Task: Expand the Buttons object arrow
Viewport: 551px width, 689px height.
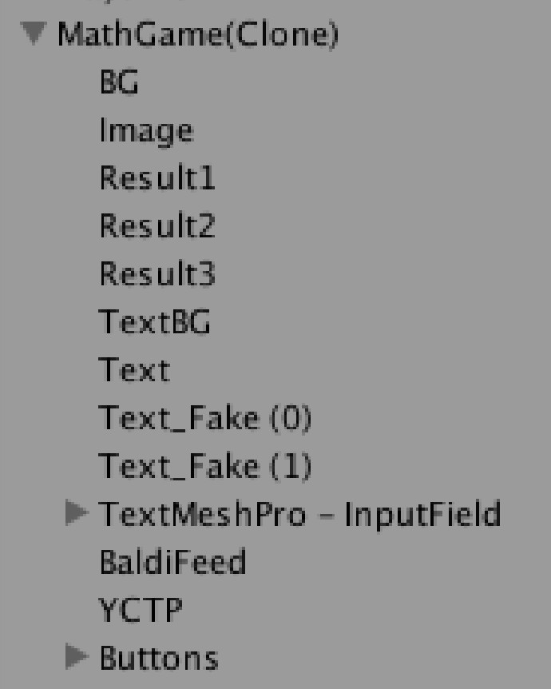Action: click(x=77, y=657)
